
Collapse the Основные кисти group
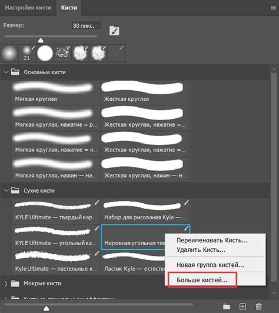coord(6,72)
